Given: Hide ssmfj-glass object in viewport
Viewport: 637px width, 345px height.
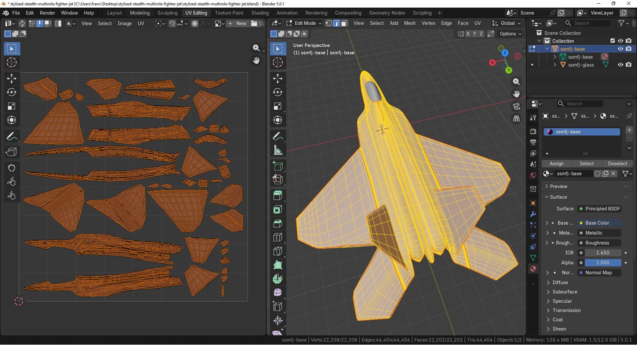Looking at the screenshot, I should [x=620, y=65].
